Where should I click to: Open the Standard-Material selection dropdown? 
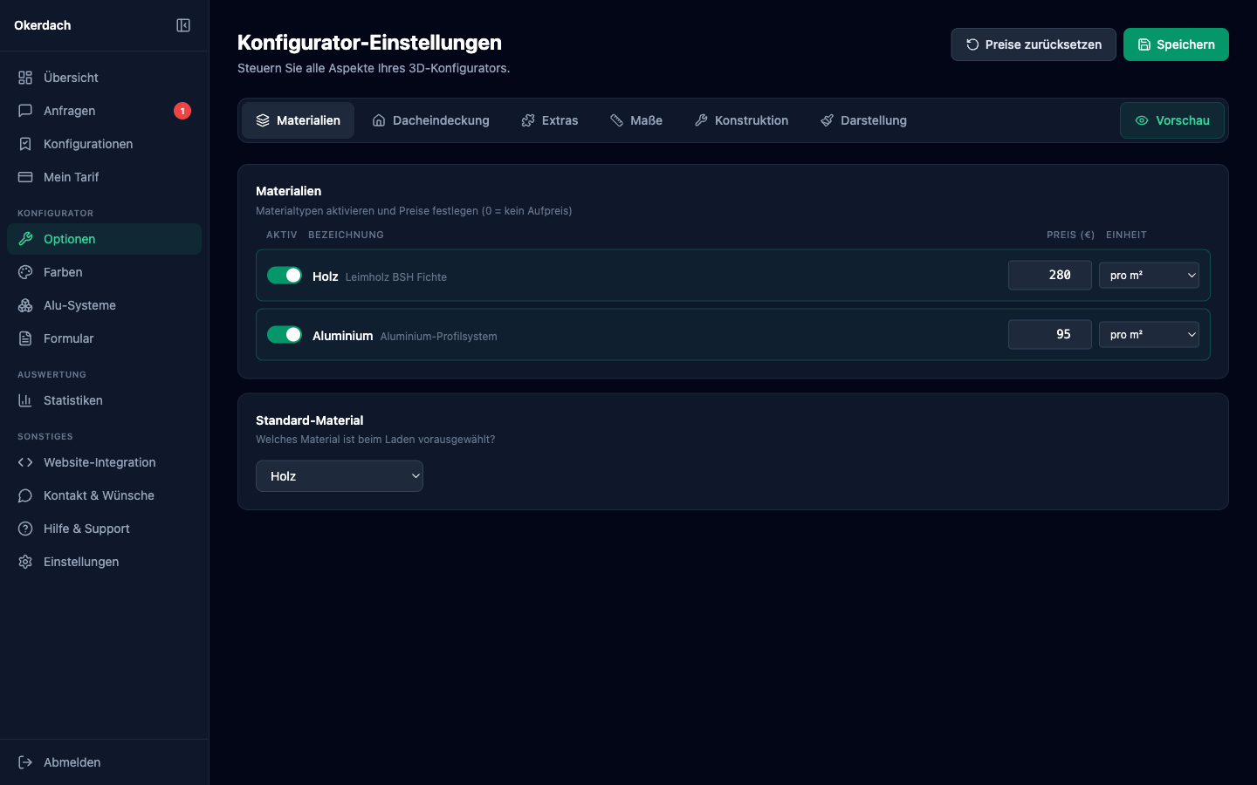point(340,476)
